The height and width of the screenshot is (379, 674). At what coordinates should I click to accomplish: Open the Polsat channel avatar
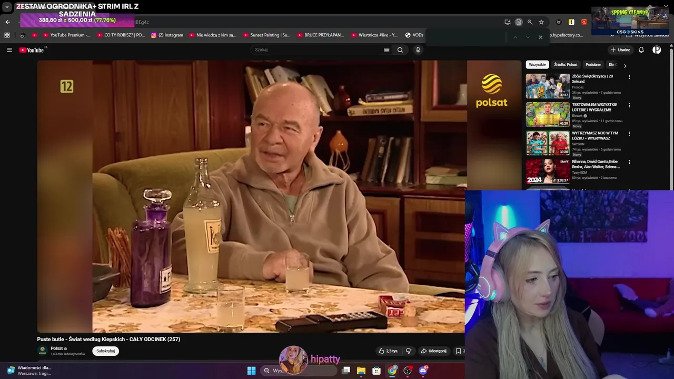[x=43, y=351]
